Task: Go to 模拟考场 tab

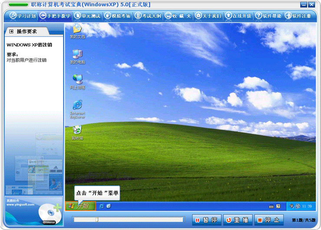Action: (x=118, y=16)
